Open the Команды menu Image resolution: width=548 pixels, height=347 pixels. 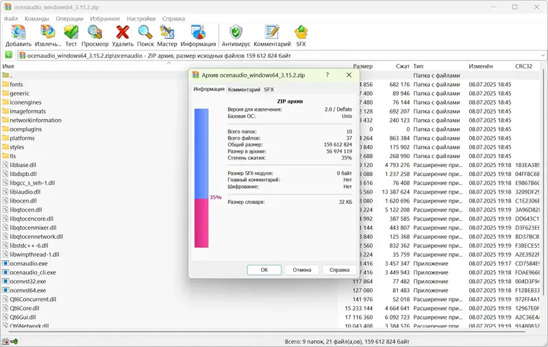(x=37, y=18)
